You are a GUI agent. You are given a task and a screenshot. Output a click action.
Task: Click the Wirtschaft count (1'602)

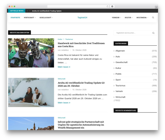(117, 100)
